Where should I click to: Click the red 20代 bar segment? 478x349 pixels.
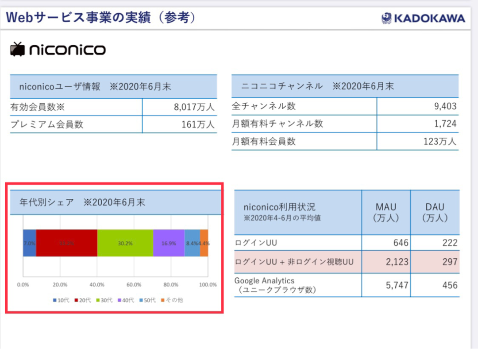point(67,243)
